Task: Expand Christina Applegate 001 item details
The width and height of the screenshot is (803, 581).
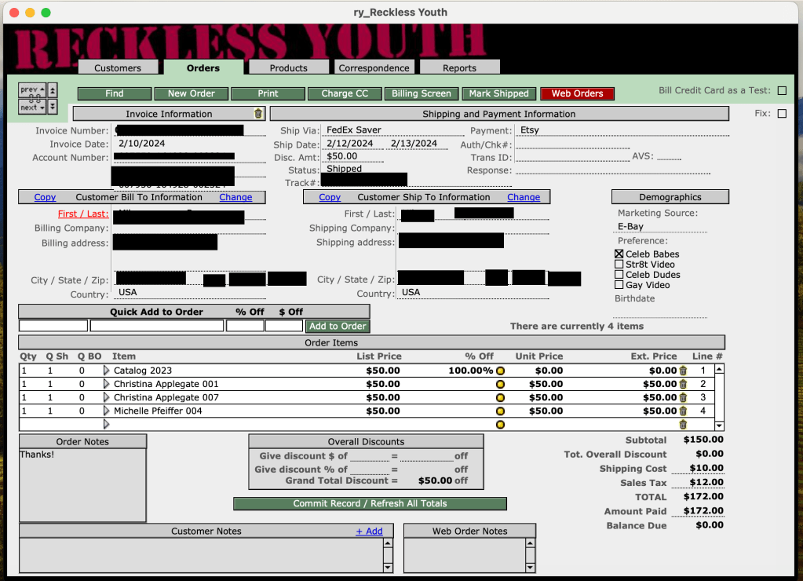Action: click(107, 384)
